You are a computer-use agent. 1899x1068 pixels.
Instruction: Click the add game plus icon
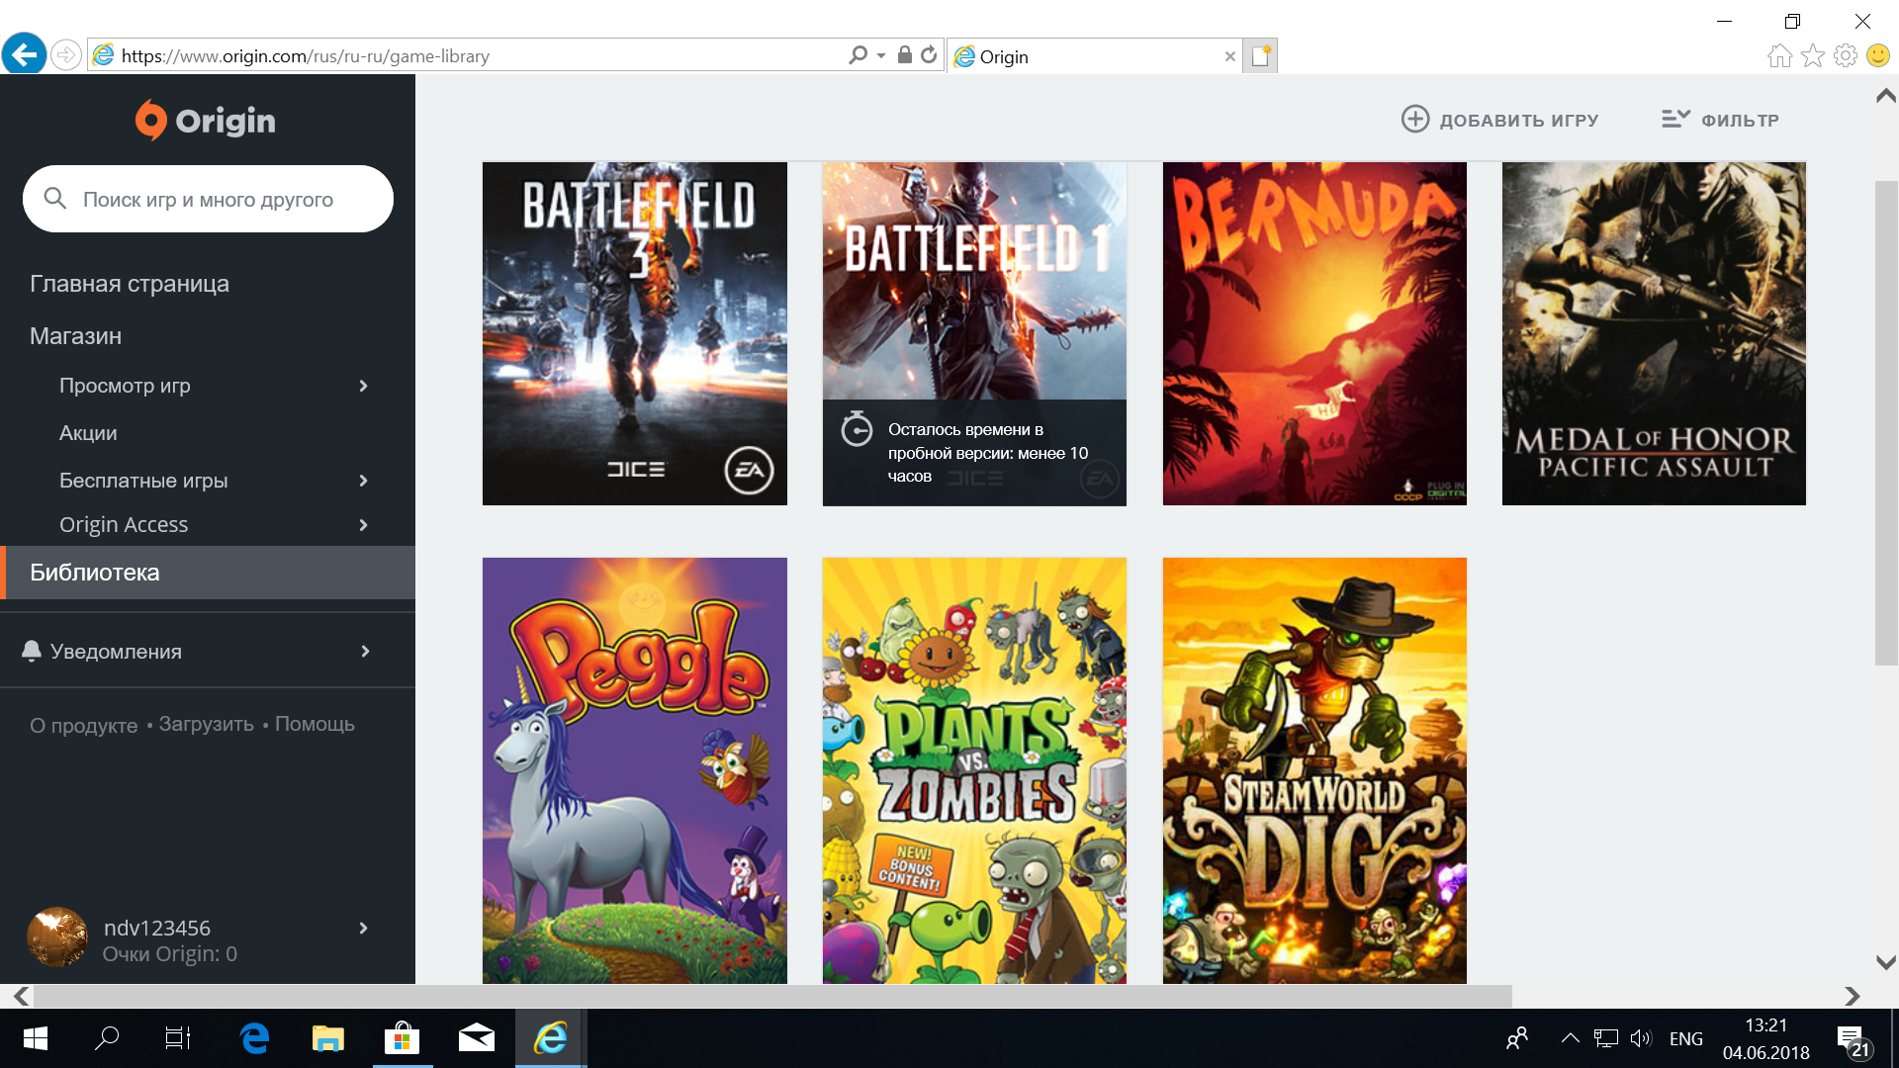point(1415,120)
